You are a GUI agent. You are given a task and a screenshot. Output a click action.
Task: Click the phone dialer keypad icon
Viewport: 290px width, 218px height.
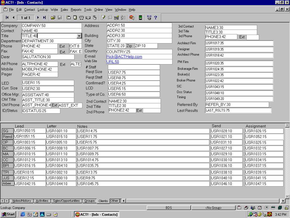[x=123, y=18]
